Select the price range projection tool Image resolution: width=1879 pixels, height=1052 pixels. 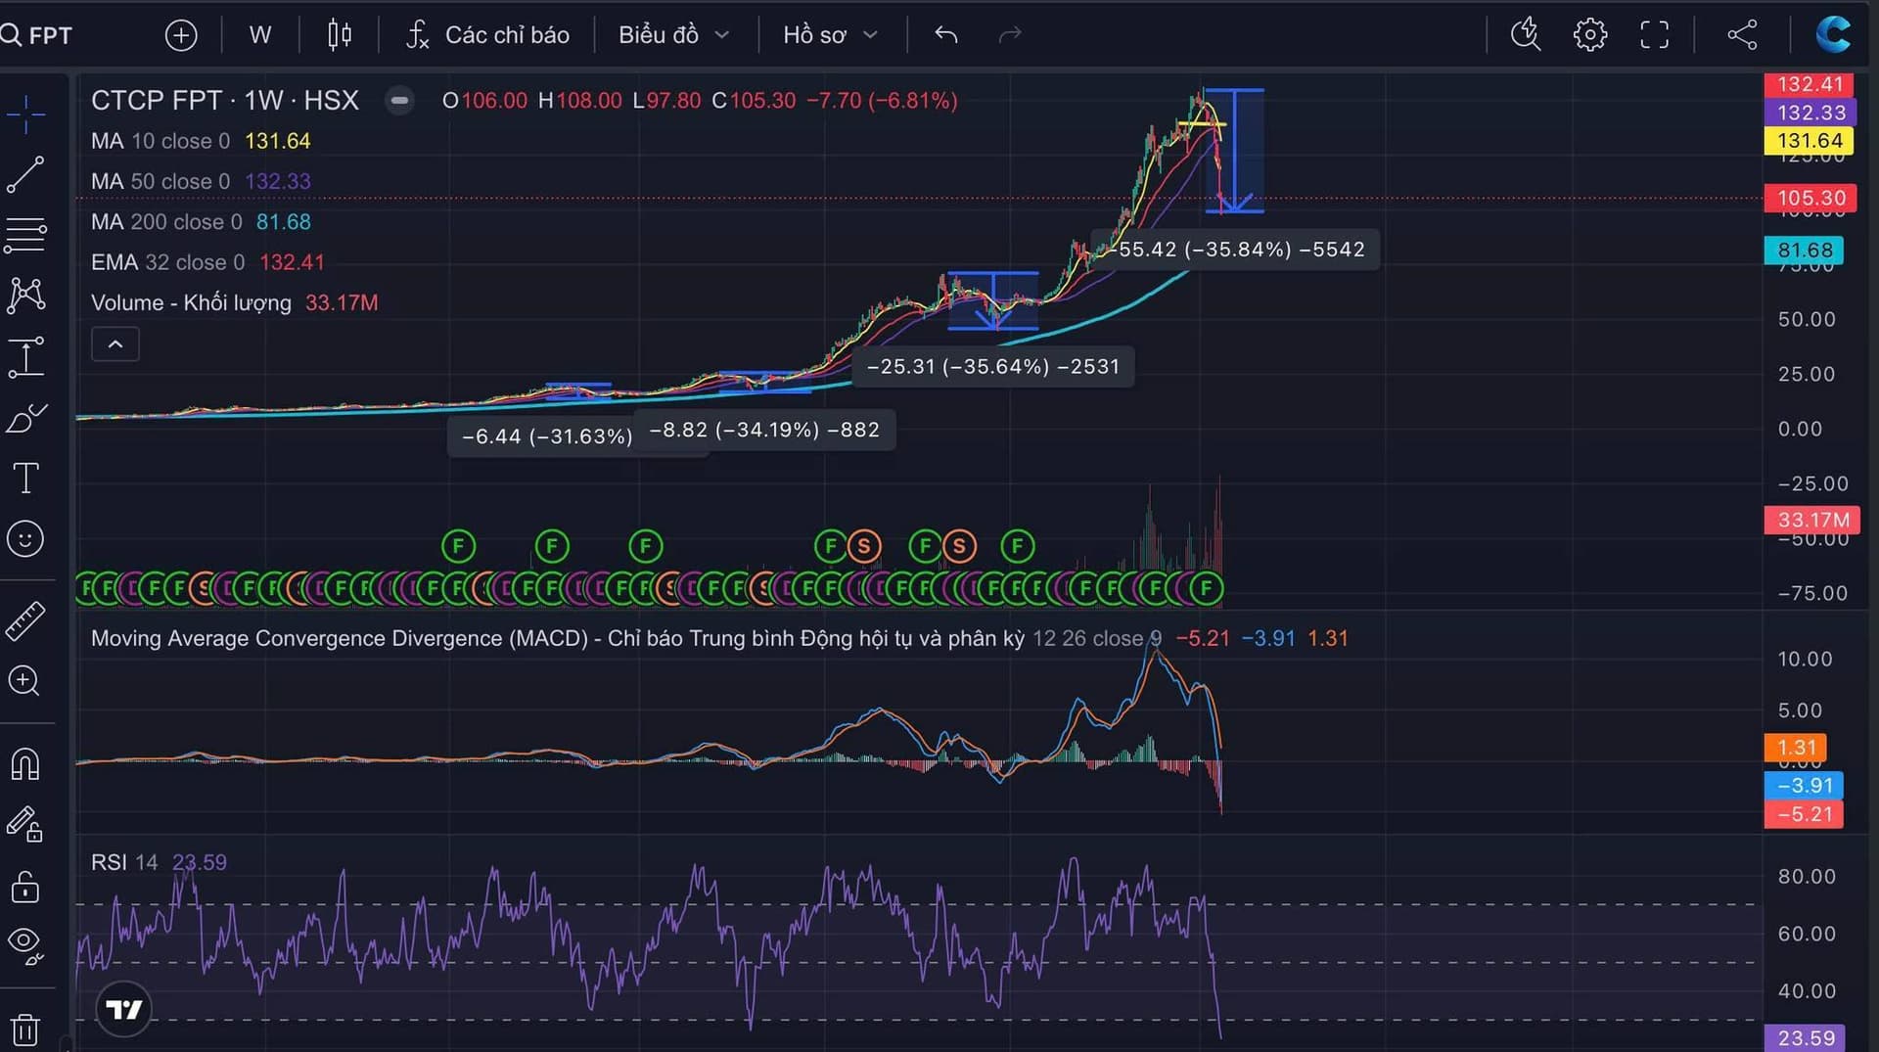(x=25, y=356)
